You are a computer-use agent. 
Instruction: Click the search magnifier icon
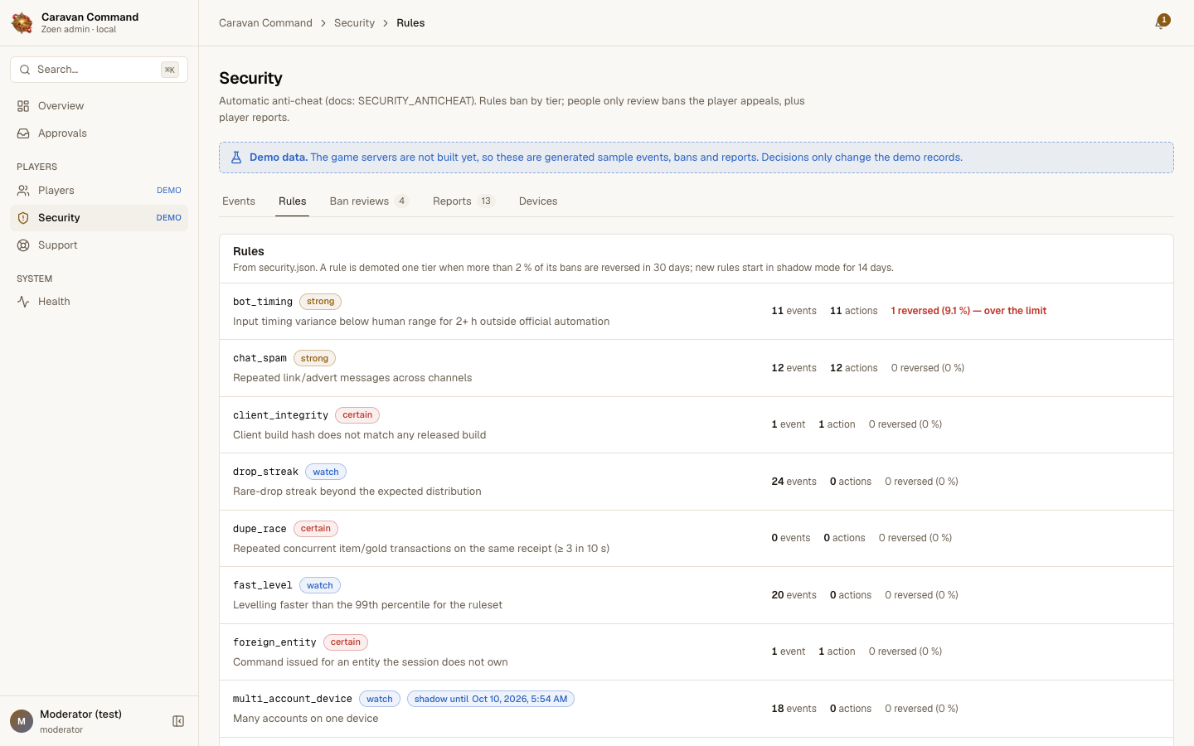25,70
